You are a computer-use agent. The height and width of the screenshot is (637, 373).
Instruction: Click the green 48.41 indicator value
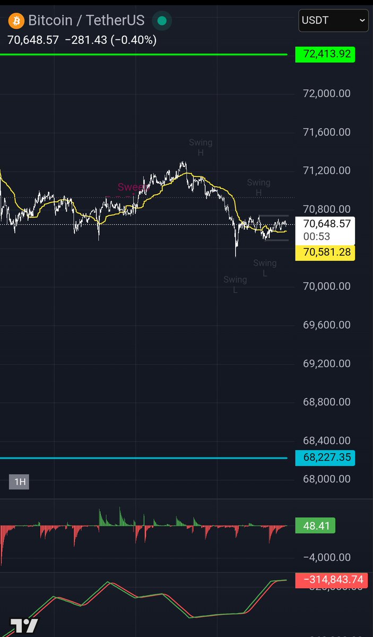tap(315, 526)
